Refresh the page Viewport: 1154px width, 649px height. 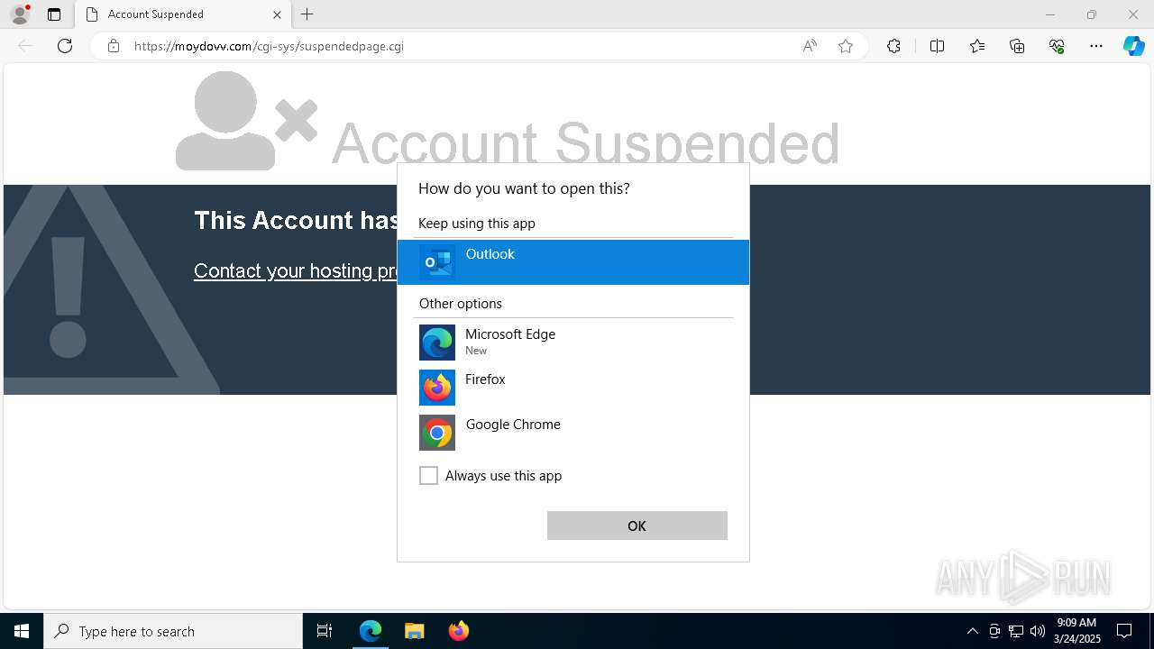click(x=65, y=46)
